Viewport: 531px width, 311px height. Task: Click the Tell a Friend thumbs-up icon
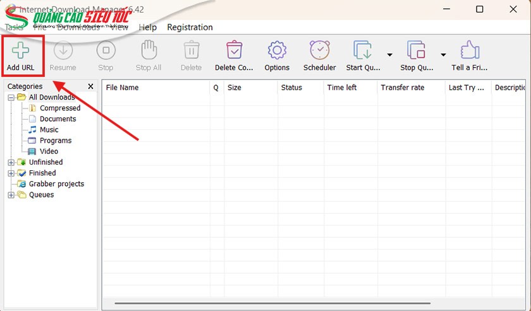(470, 50)
